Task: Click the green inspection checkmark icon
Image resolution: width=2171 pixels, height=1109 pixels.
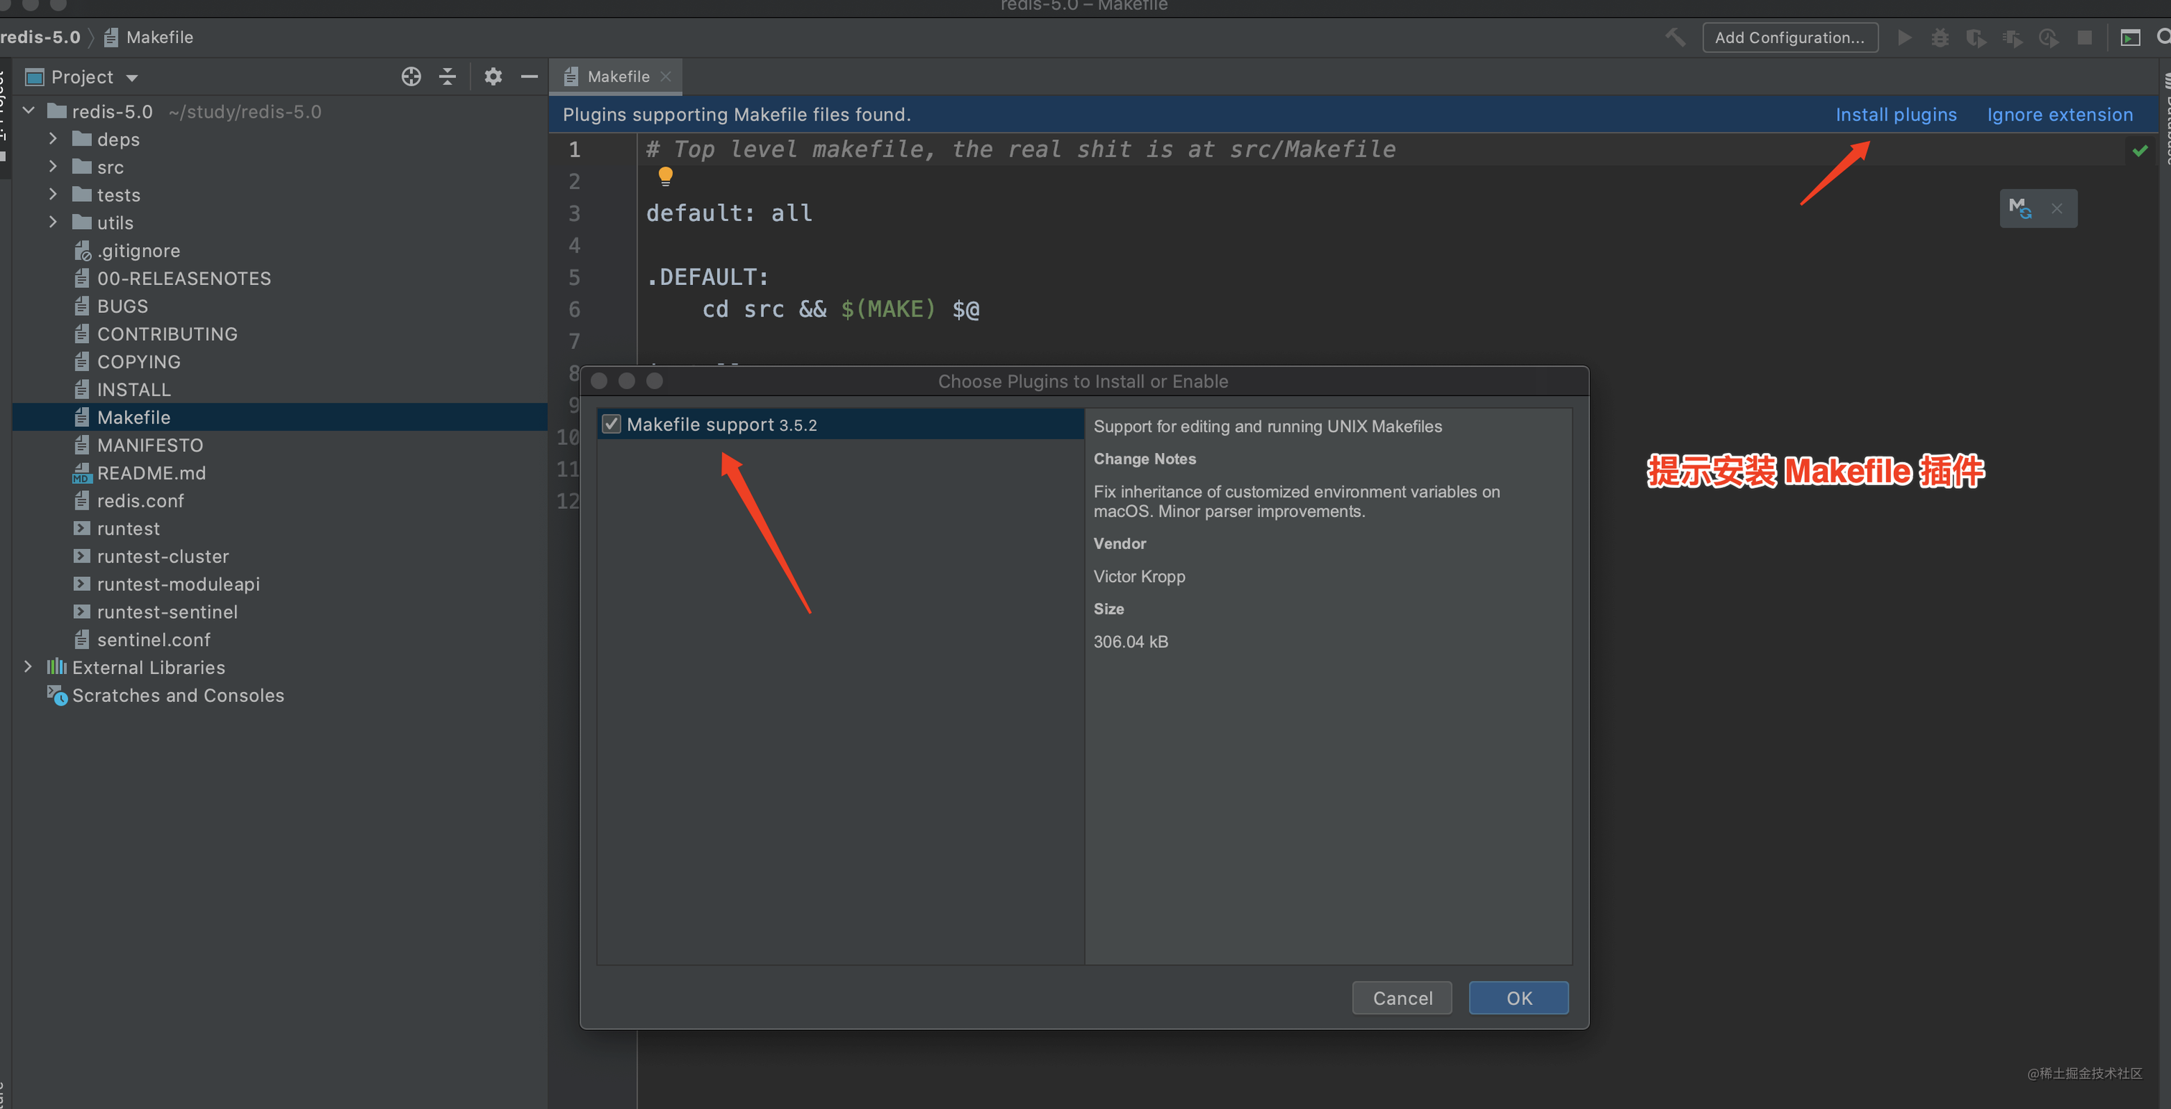Action: [x=2140, y=151]
